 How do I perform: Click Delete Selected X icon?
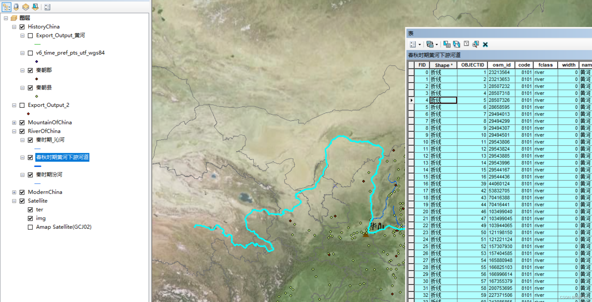(x=485, y=44)
